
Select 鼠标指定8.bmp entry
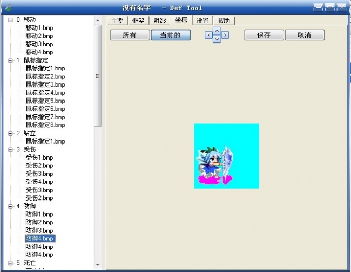(46, 125)
